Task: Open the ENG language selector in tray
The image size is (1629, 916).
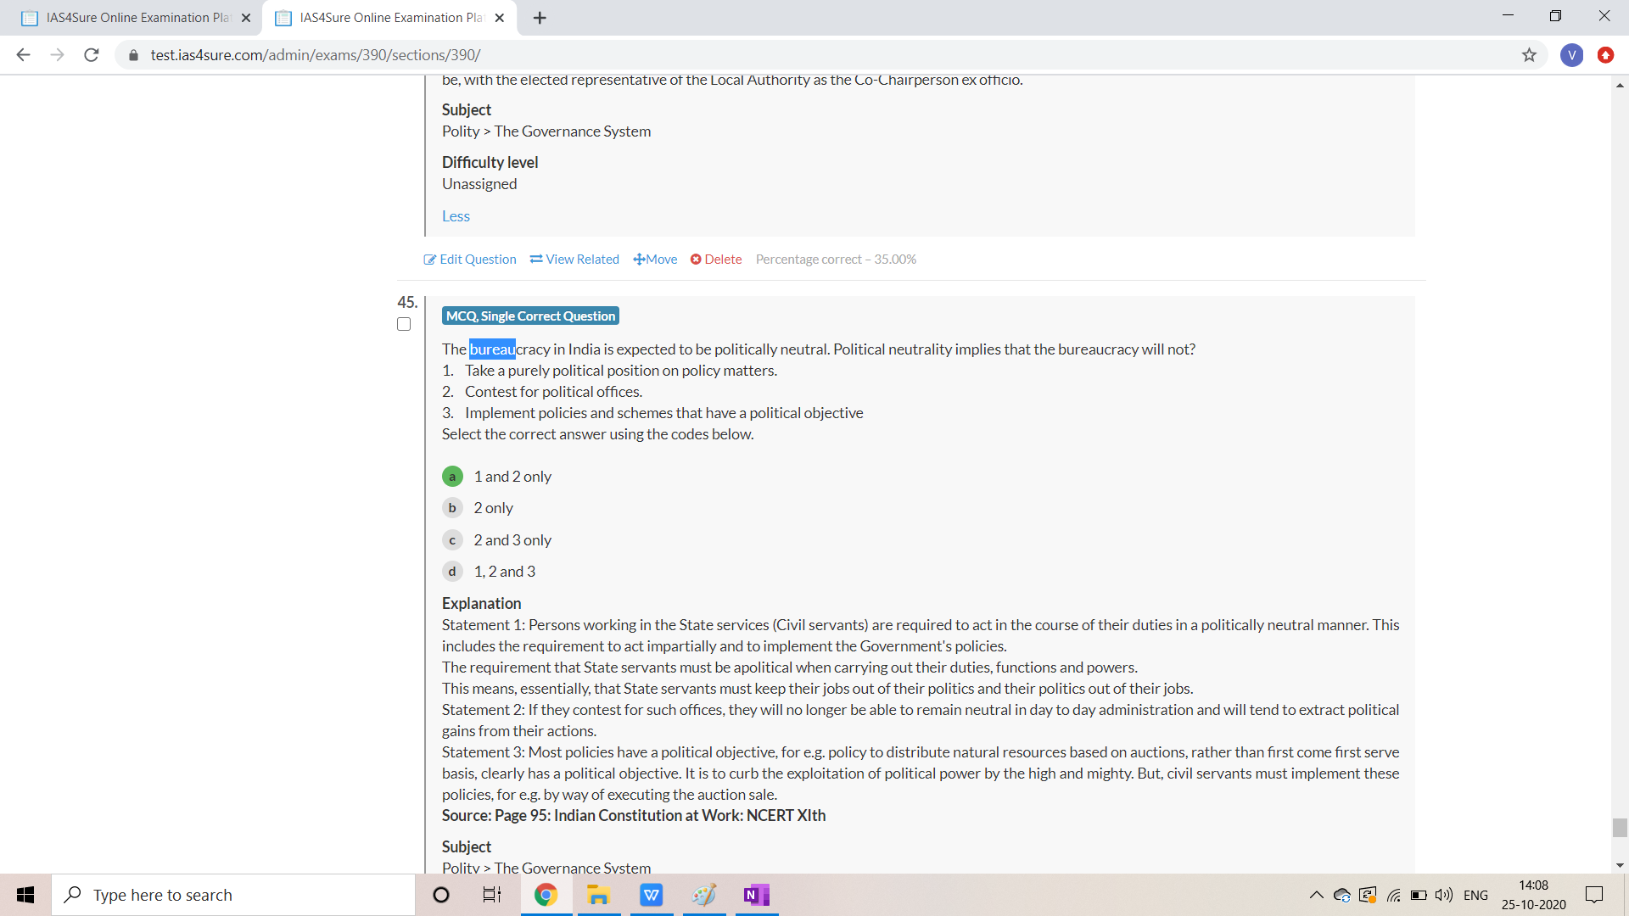Action: (x=1475, y=895)
